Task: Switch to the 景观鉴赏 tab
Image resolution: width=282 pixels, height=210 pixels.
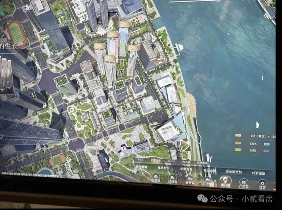Action: pyautogui.click(x=186, y=169)
